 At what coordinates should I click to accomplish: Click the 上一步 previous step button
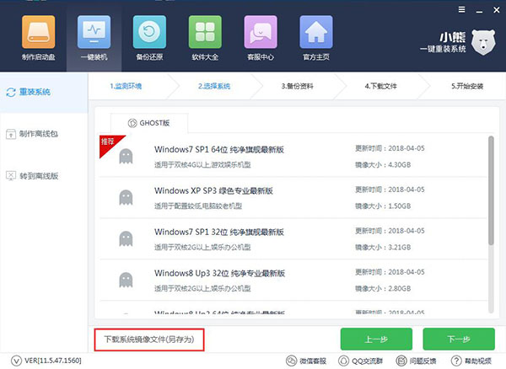point(376,339)
